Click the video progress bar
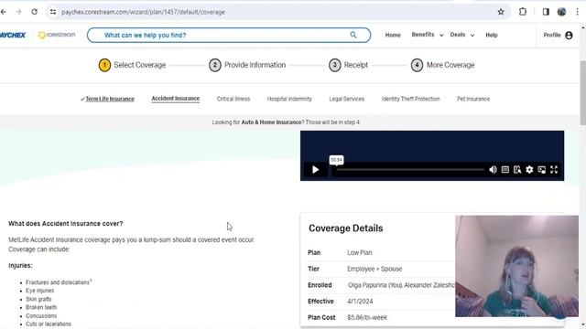This screenshot has height=329, width=586. point(409,170)
